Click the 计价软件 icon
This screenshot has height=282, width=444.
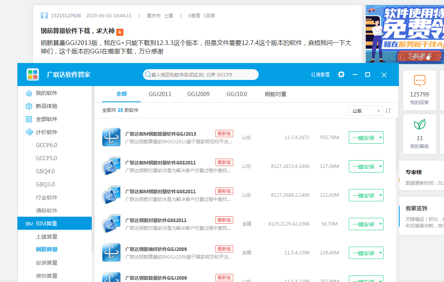click(29, 132)
